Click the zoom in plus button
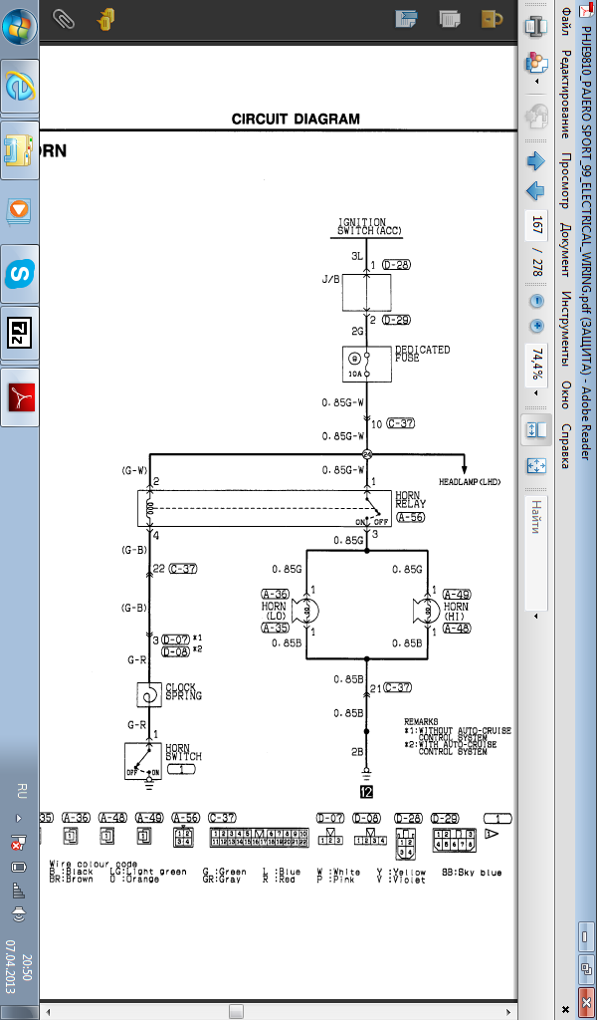The image size is (597, 1020). 536,326
